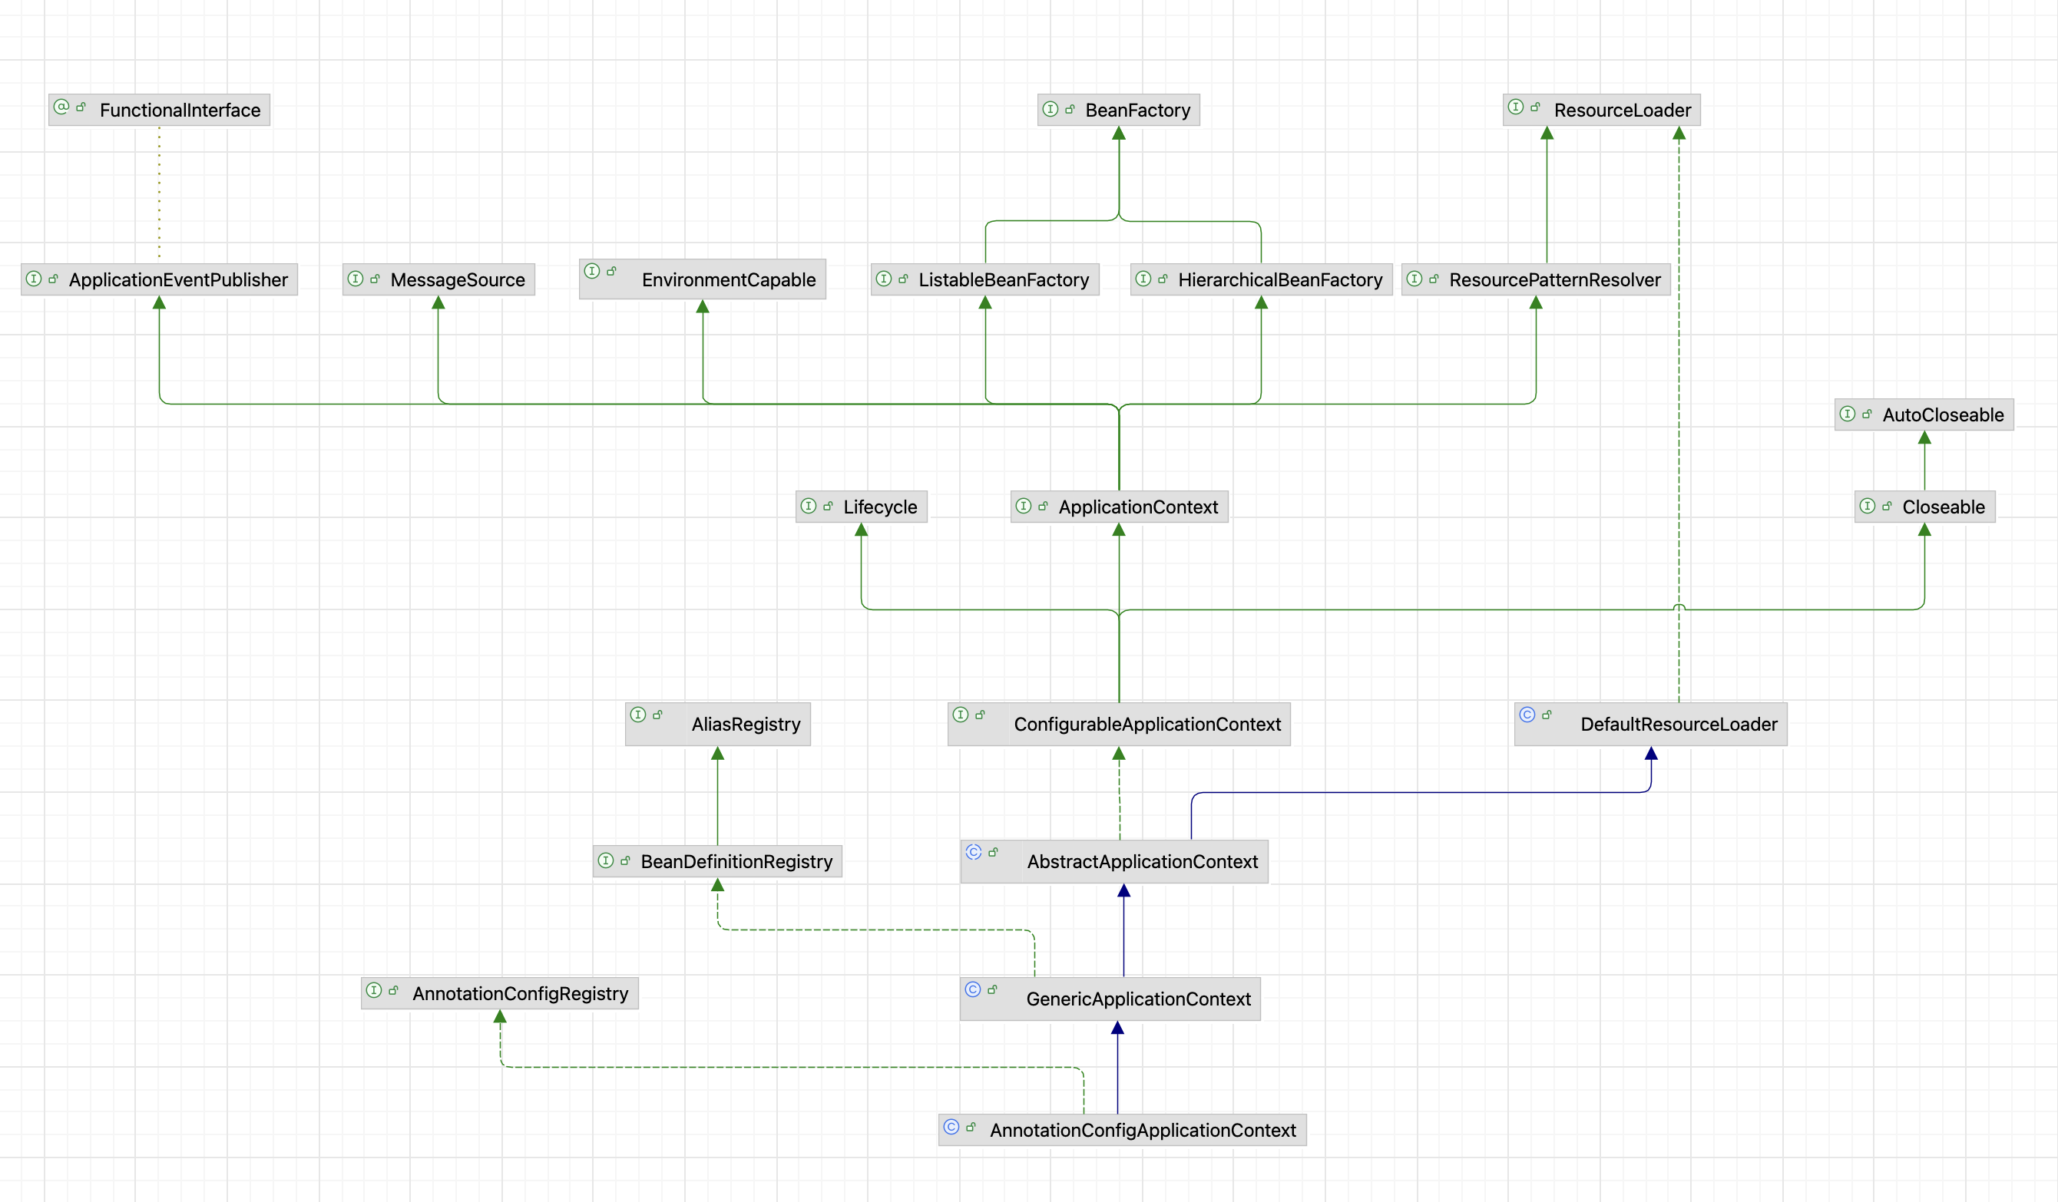Click the interface icon on BeanFactory node
The height and width of the screenshot is (1202, 2058).
(1051, 108)
